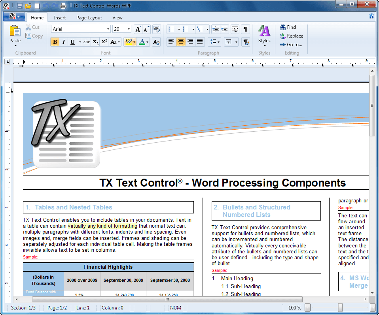The width and height of the screenshot is (379, 315).
Task: Toggle Underline formatting
Action: click(72, 42)
